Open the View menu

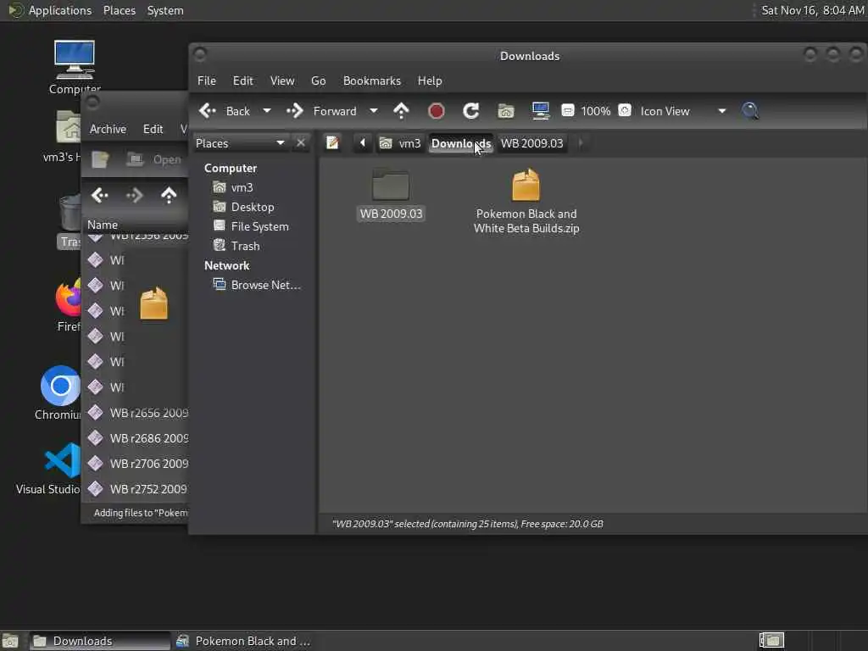(282, 81)
